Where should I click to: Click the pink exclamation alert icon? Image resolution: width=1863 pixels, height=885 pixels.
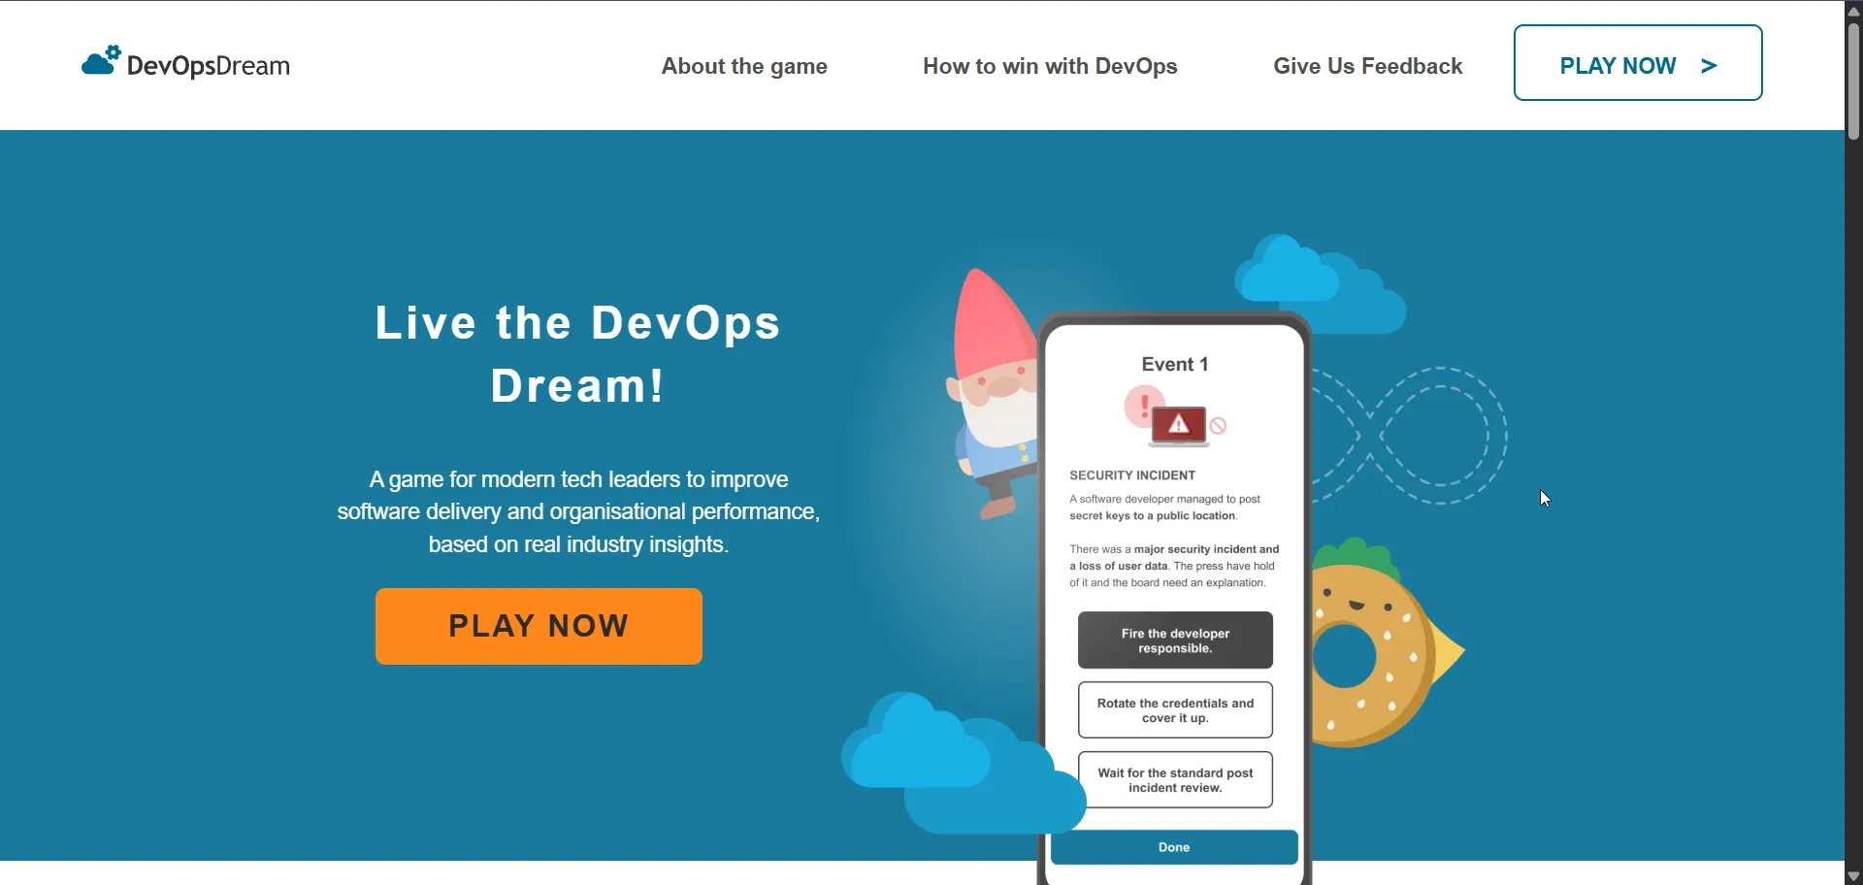(x=1144, y=403)
